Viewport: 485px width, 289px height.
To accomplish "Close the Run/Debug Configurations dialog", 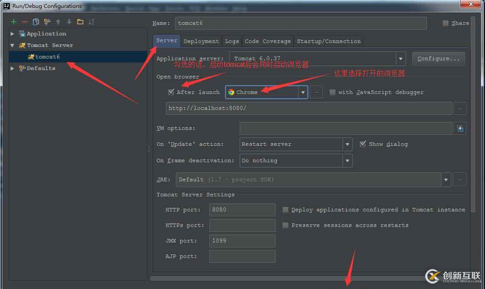I will coord(470,4).
